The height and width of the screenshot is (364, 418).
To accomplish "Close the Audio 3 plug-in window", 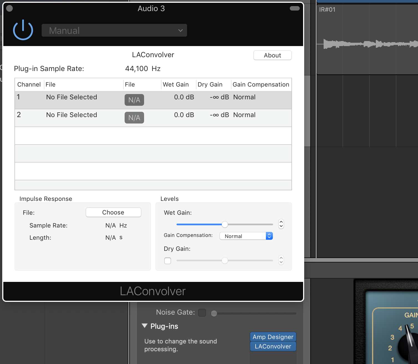I will click(x=9, y=8).
